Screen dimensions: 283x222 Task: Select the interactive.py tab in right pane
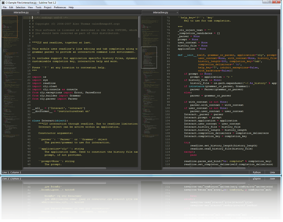click(x=160, y=13)
